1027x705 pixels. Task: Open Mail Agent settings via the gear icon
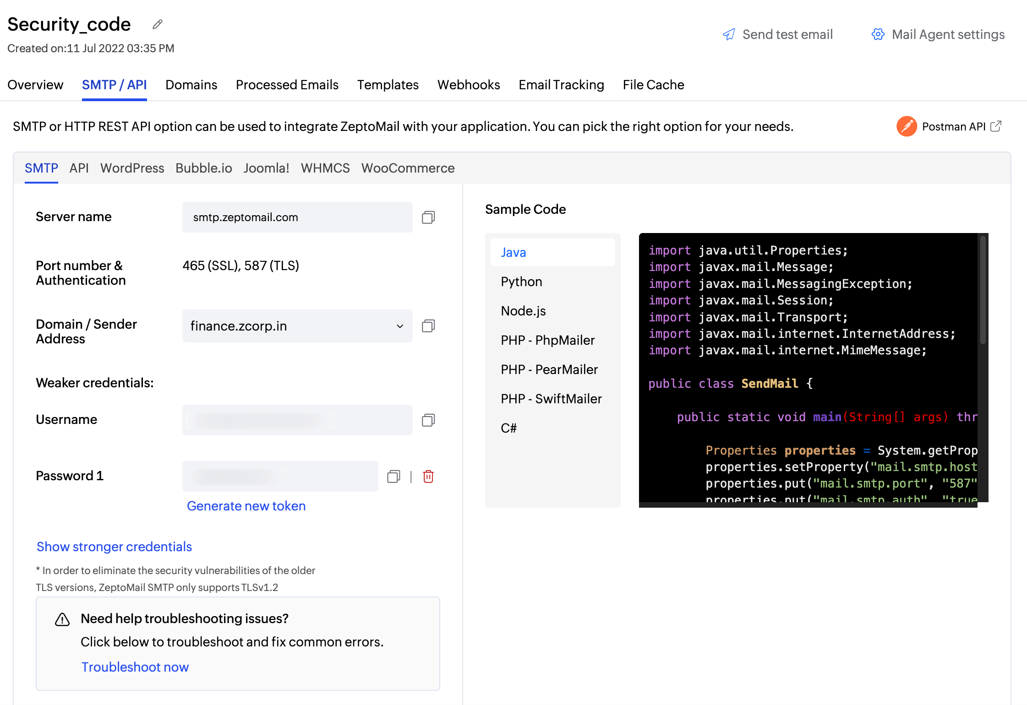[878, 34]
